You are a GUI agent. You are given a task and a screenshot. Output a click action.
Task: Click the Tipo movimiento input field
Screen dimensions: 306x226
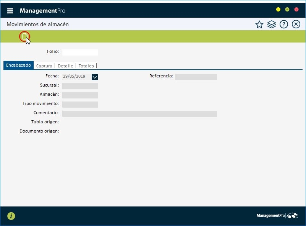pyautogui.click(x=80, y=105)
